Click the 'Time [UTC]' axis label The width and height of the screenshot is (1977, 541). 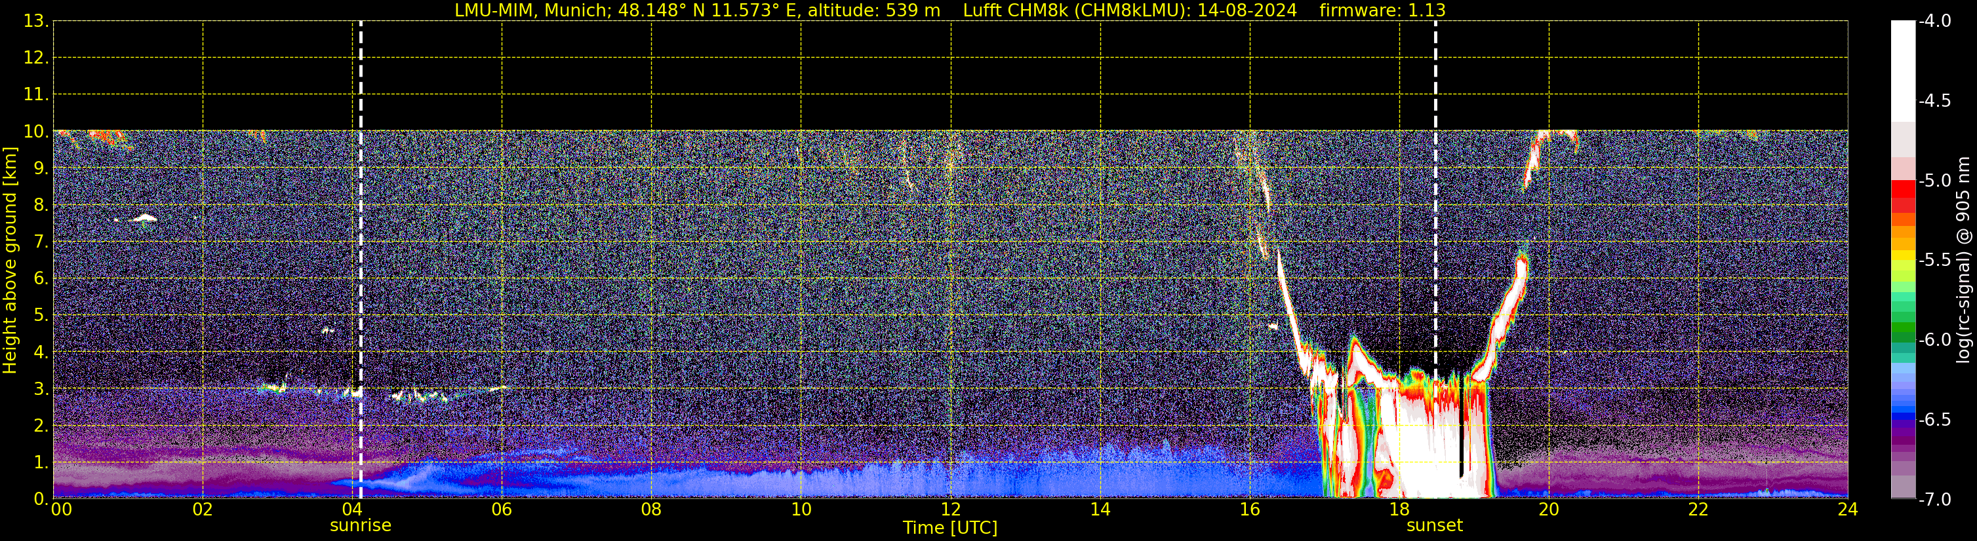point(950,528)
